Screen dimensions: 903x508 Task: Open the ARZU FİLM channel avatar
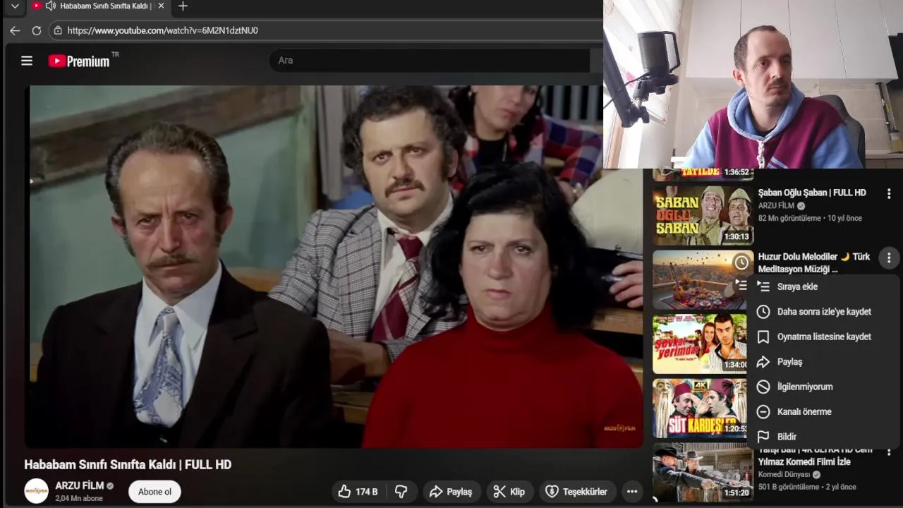[x=37, y=491]
